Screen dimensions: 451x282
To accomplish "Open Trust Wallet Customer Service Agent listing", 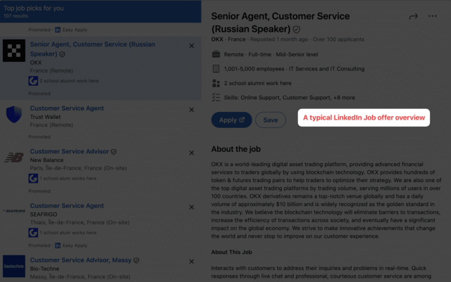I will (x=67, y=108).
